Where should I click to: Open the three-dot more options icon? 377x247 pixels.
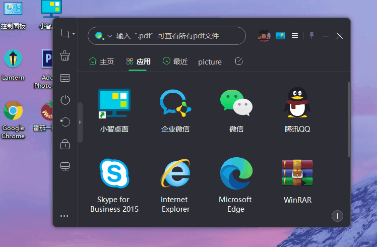(x=64, y=216)
